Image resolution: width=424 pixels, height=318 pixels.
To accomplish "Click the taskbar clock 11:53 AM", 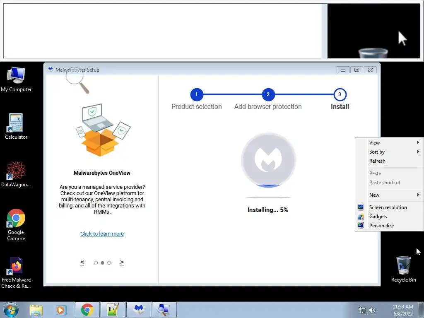I will point(402,307).
